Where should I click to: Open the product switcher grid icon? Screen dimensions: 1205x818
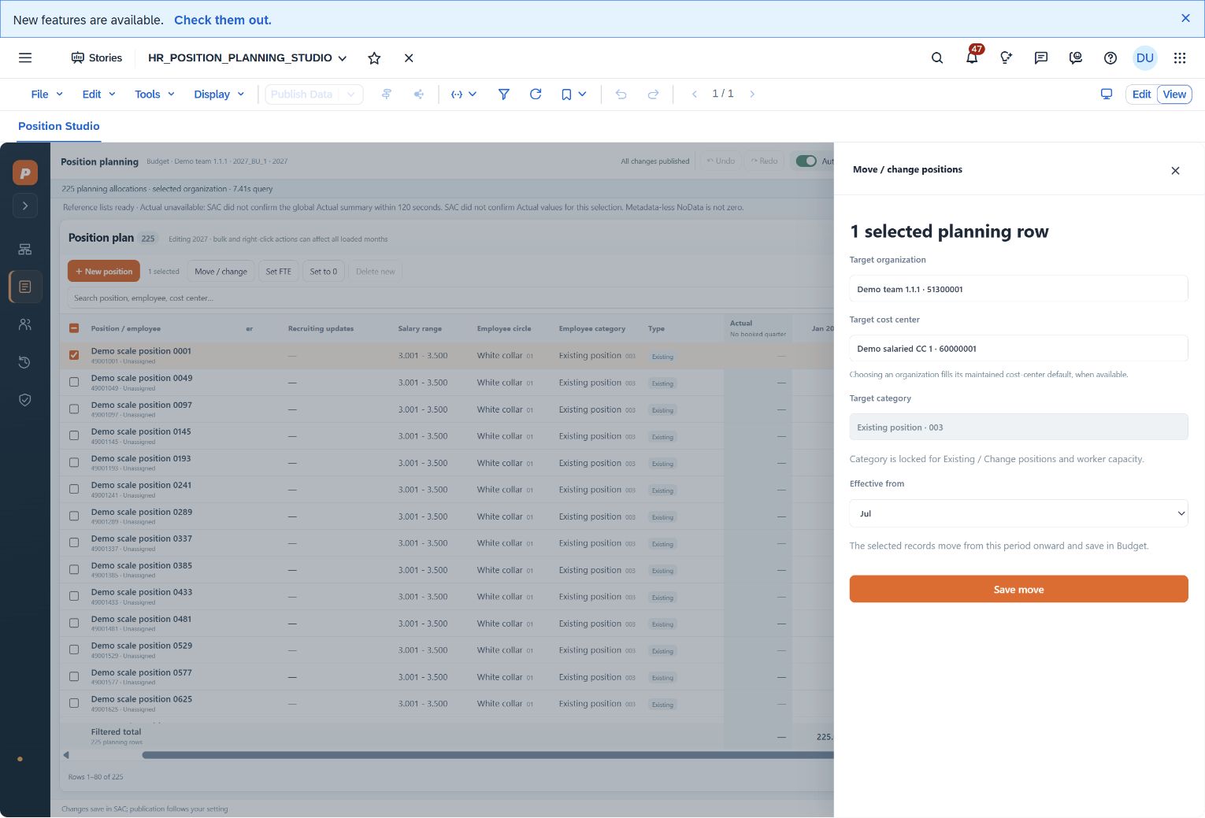pos(1180,57)
